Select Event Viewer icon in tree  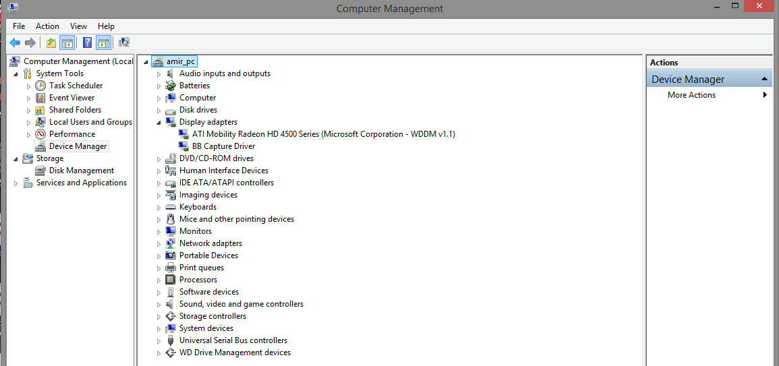coord(40,98)
